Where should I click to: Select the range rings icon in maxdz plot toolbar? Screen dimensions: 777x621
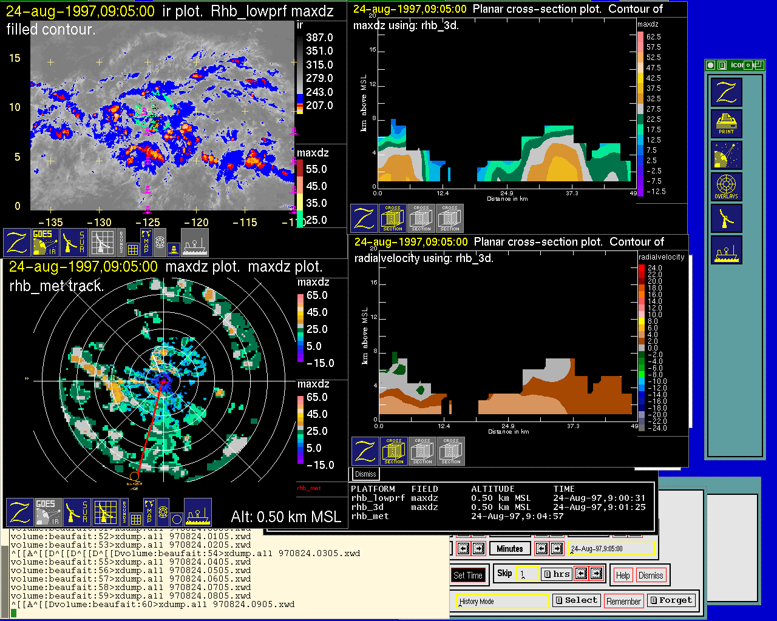163,512
